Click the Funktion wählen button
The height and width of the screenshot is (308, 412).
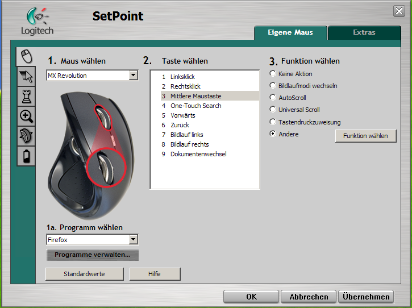tap(365, 136)
